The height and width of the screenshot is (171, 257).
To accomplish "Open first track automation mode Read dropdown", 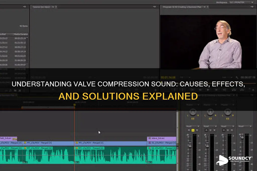I will (x=192, y=126).
